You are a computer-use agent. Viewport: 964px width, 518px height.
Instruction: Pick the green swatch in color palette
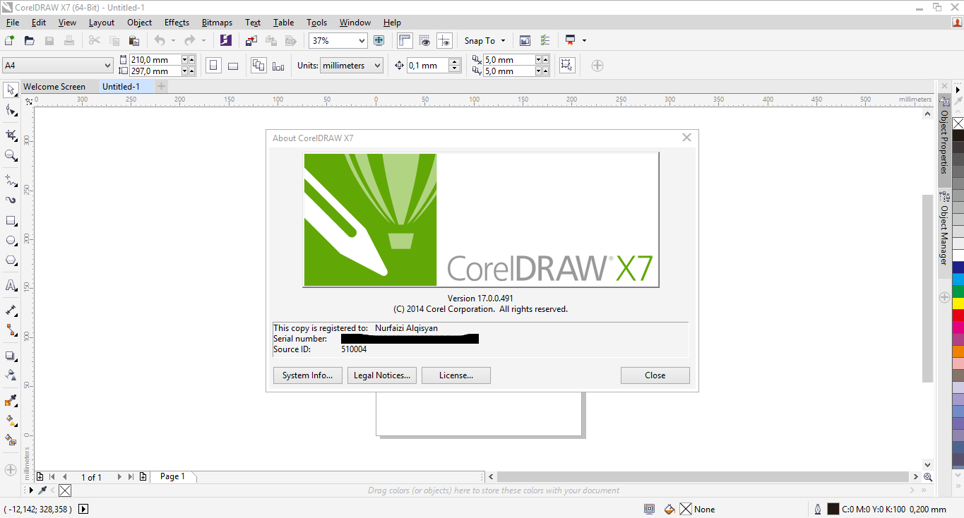click(958, 291)
